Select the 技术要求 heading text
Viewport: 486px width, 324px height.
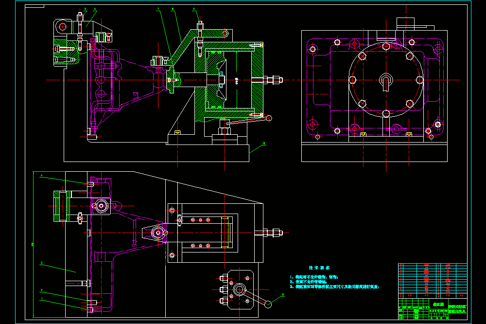click(x=319, y=268)
